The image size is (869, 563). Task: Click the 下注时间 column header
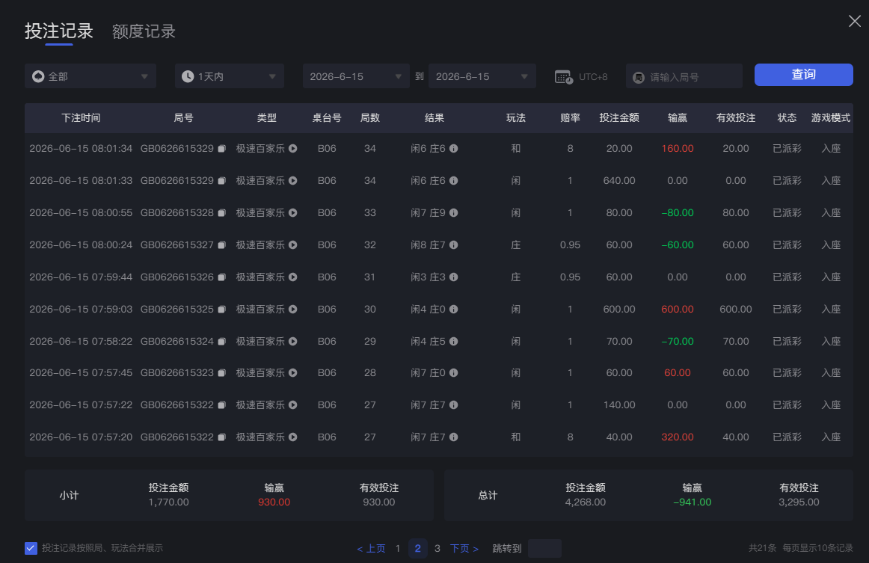pos(81,117)
